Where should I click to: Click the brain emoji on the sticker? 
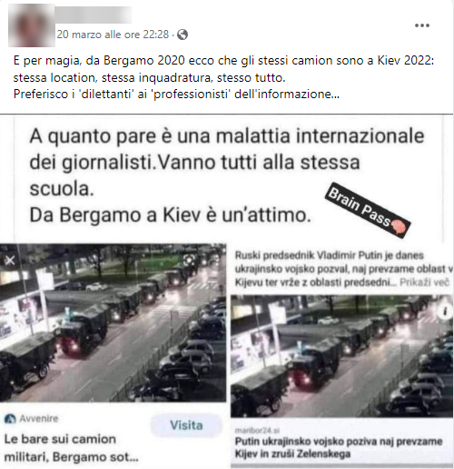click(398, 228)
